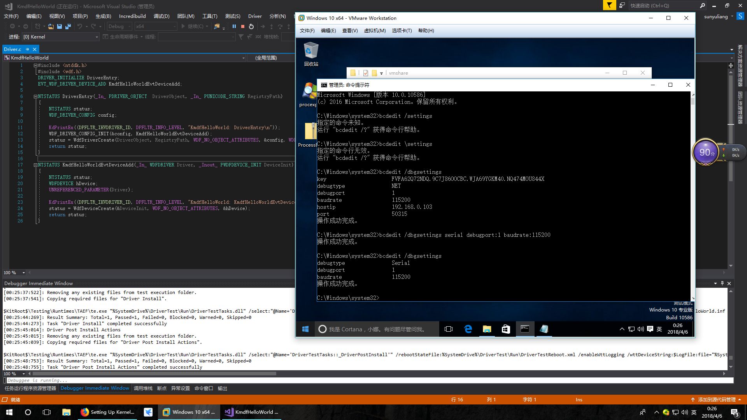Toggle the pin on Driver.c tab
Screen dimensions: 747x420
click(27, 49)
